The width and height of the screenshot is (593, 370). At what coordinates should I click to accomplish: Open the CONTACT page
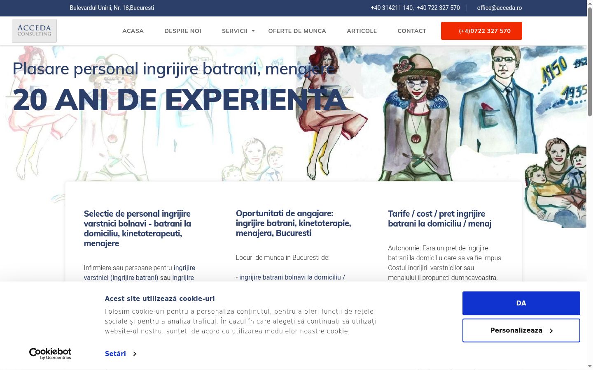pos(412,31)
